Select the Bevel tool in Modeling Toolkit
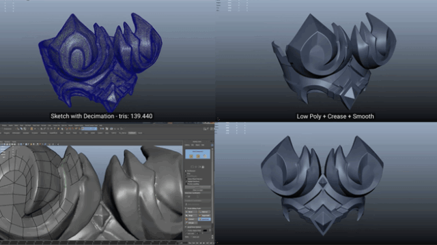Viewport: 437px width, 245px height. (191, 212)
